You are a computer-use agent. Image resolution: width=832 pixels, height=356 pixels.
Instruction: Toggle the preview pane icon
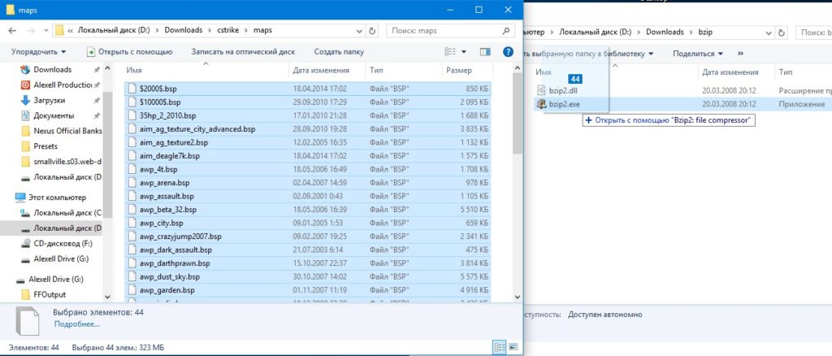[x=485, y=51]
